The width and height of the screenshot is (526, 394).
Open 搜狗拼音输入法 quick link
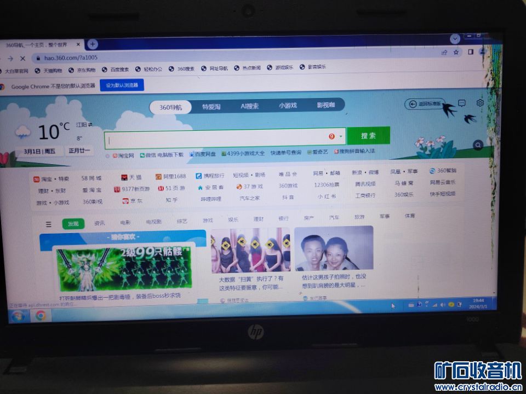click(x=355, y=151)
